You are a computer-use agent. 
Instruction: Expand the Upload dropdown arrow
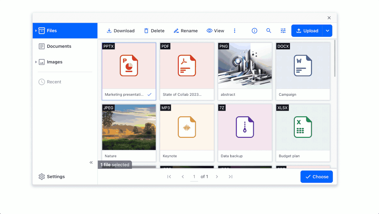328,31
